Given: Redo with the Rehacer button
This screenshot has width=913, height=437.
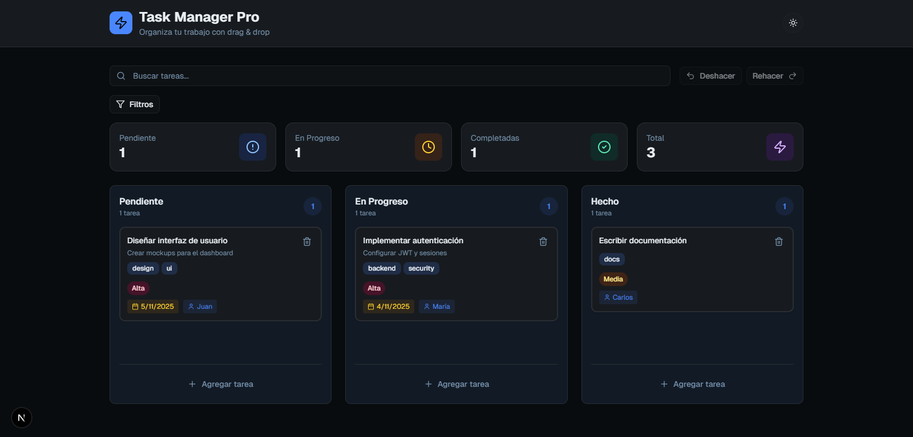Looking at the screenshot, I should (x=774, y=76).
